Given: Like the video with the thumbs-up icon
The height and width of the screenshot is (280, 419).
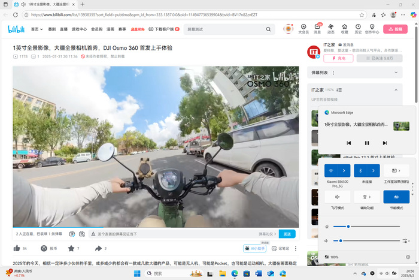Looking at the screenshot, I should coord(17,248).
